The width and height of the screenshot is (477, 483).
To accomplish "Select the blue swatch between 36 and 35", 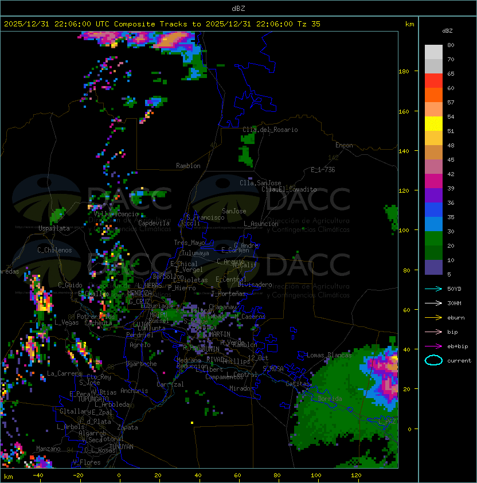I will click(x=433, y=210).
